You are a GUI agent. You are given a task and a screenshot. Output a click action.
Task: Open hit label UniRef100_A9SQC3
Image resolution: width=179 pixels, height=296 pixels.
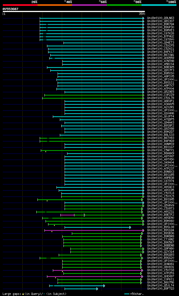161,187
